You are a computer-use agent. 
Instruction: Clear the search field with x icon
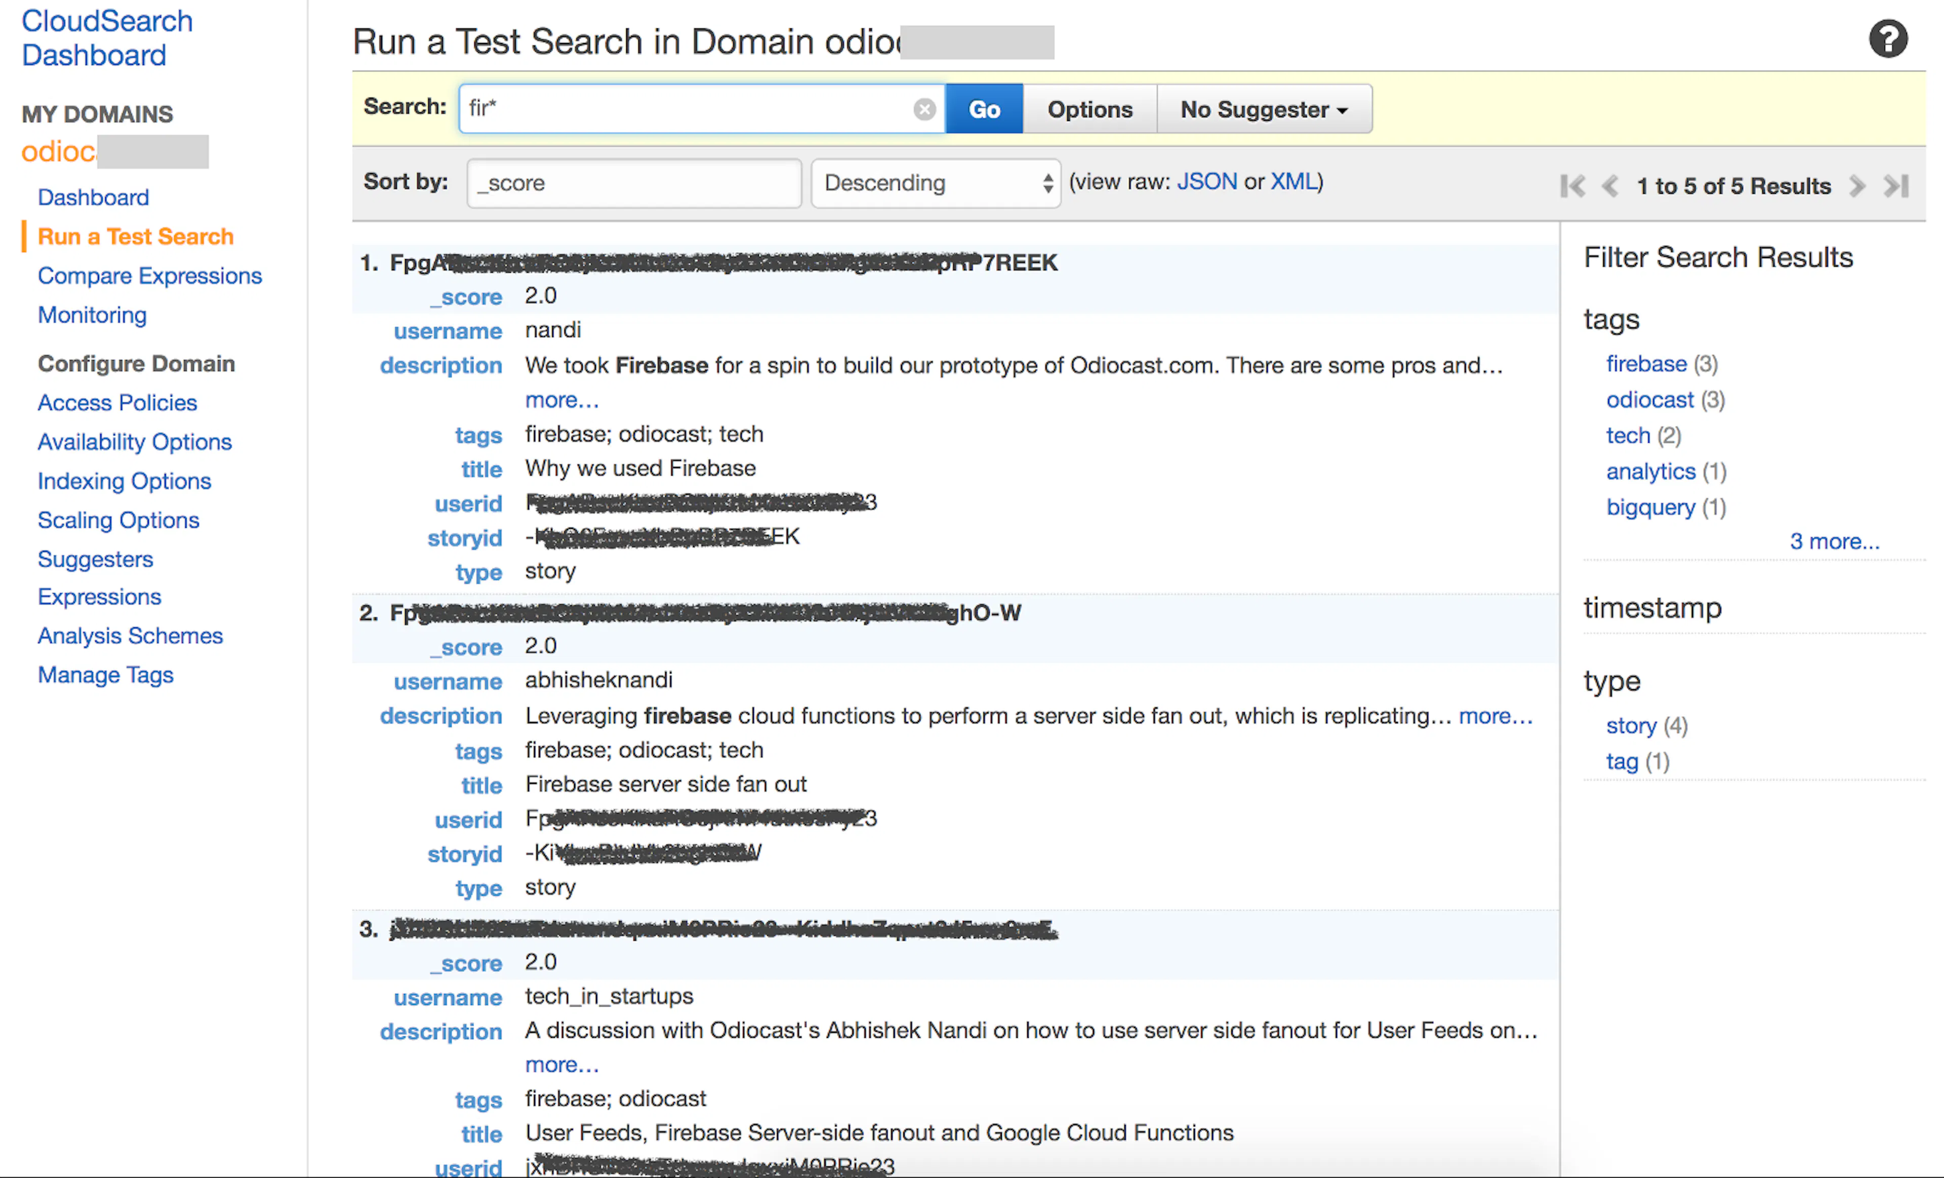pos(924,109)
